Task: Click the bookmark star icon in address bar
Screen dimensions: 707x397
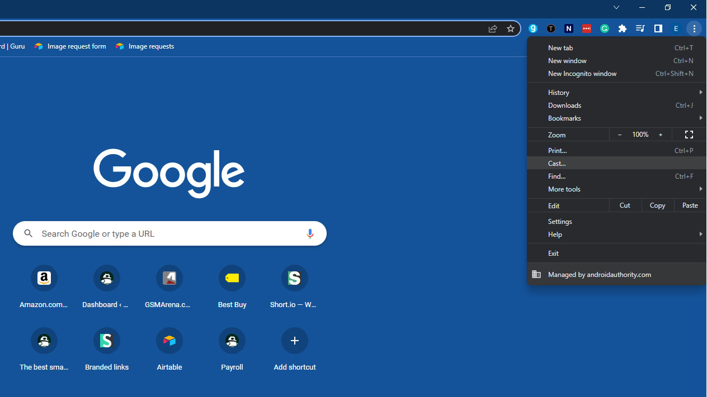Action: 510,28
